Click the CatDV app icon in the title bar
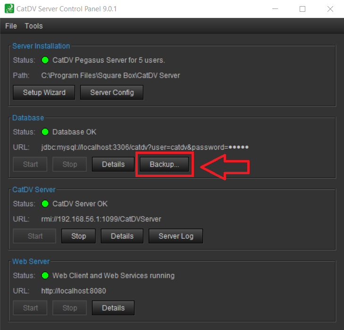Viewport: 344px width, 330px height. 9,9
